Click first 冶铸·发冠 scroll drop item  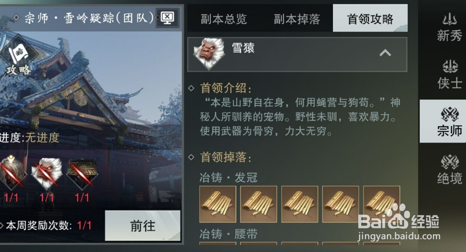tap(218, 204)
